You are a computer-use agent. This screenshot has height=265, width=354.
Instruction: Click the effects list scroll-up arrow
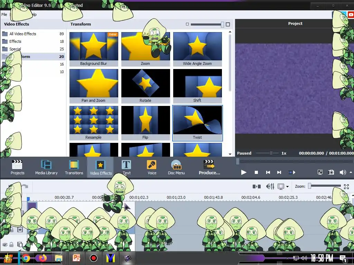pos(230,32)
